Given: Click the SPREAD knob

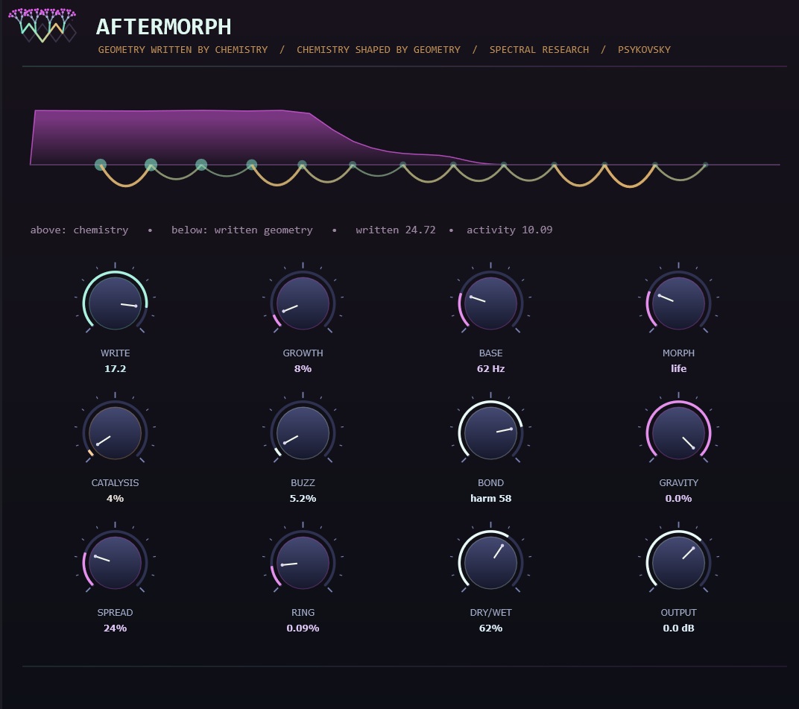Looking at the screenshot, I should [116, 562].
